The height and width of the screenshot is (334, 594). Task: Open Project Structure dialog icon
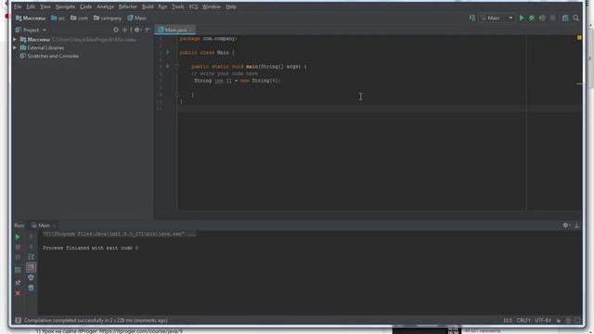(x=565, y=18)
